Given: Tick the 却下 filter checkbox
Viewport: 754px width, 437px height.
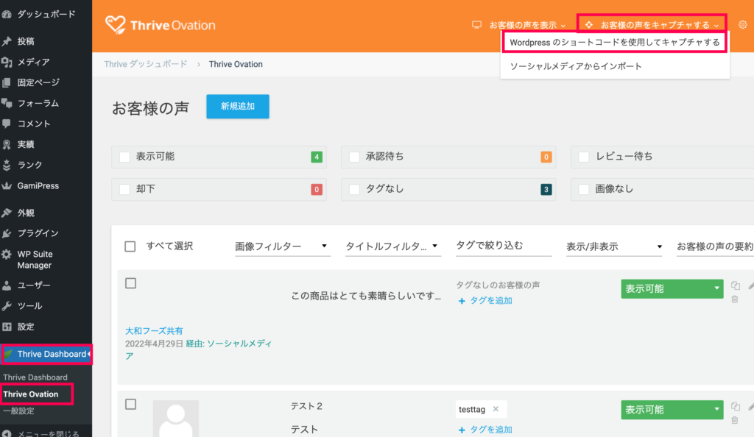Looking at the screenshot, I should [x=124, y=189].
